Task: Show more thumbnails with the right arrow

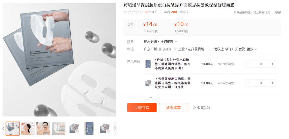Action: tap(115, 129)
